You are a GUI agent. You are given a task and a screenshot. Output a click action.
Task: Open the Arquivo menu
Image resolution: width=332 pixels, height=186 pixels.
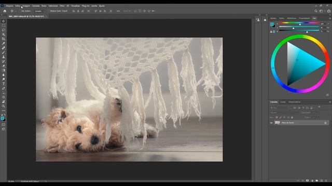[x=10, y=6]
